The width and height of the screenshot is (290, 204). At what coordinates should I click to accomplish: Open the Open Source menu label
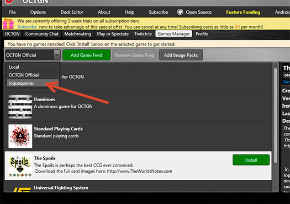click(x=199, y=12)
